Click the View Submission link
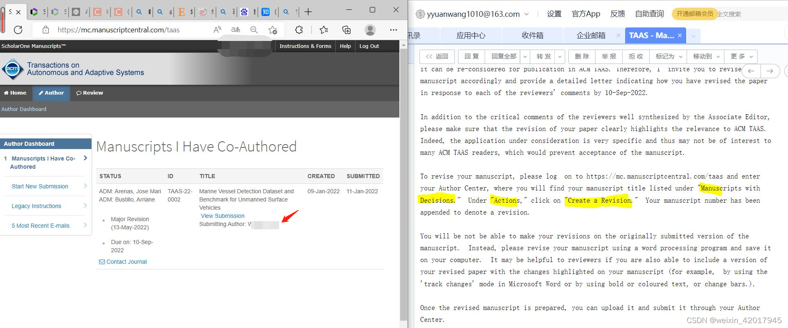The image size is (788, 328). pos(222,216)
